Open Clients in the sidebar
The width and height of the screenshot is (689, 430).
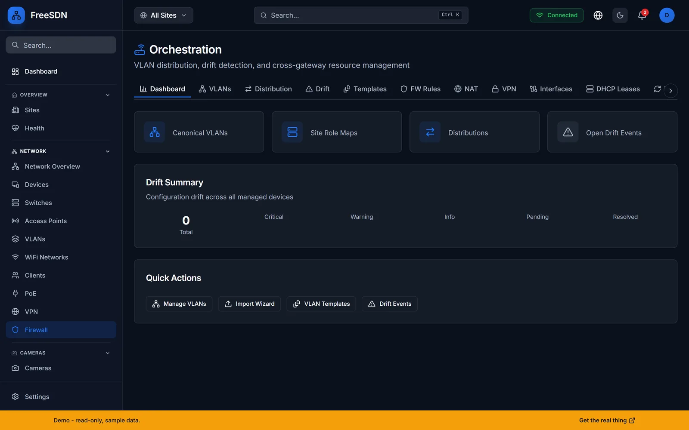pos(61,275)
